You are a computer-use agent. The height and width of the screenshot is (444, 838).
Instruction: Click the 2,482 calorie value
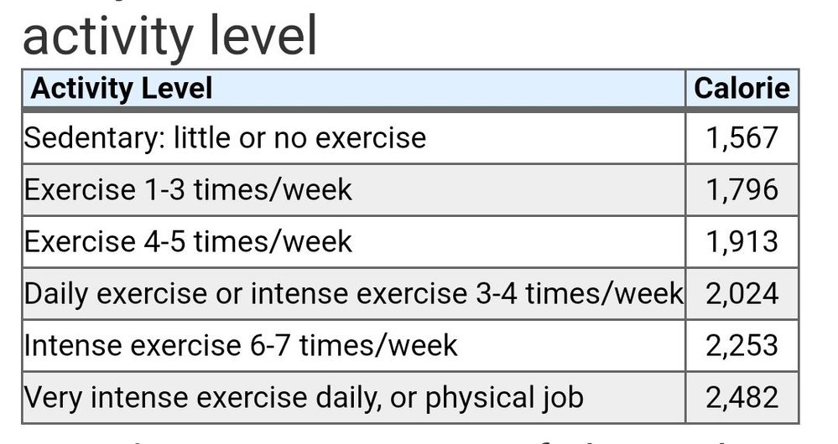(x=742, y=398)
